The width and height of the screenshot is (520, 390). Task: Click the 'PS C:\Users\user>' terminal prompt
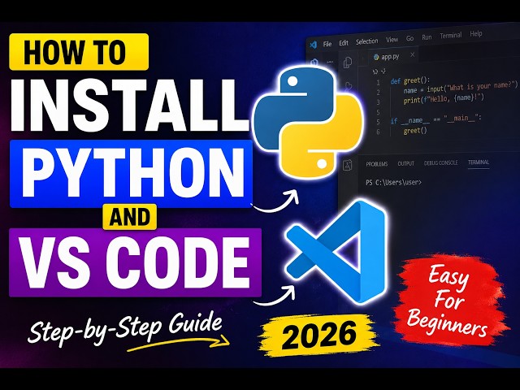coord(393,182)
